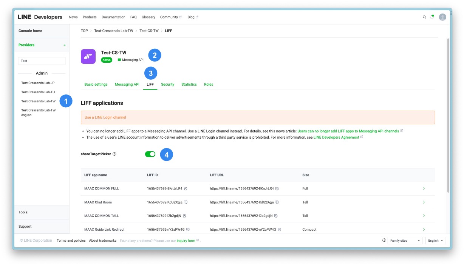Copy the LIFF ID for MAAC COMMON TALL
This screenshot has width=464, height=264.
pyautogui.click(x=184, y=216)
